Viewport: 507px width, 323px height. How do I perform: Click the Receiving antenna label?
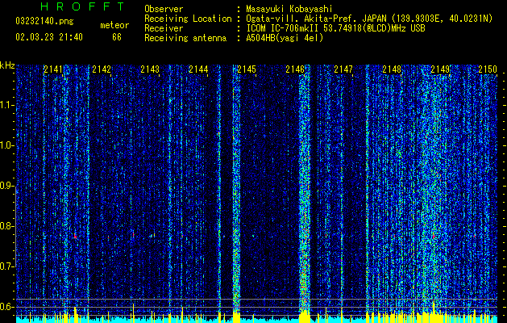click(185, 38)
